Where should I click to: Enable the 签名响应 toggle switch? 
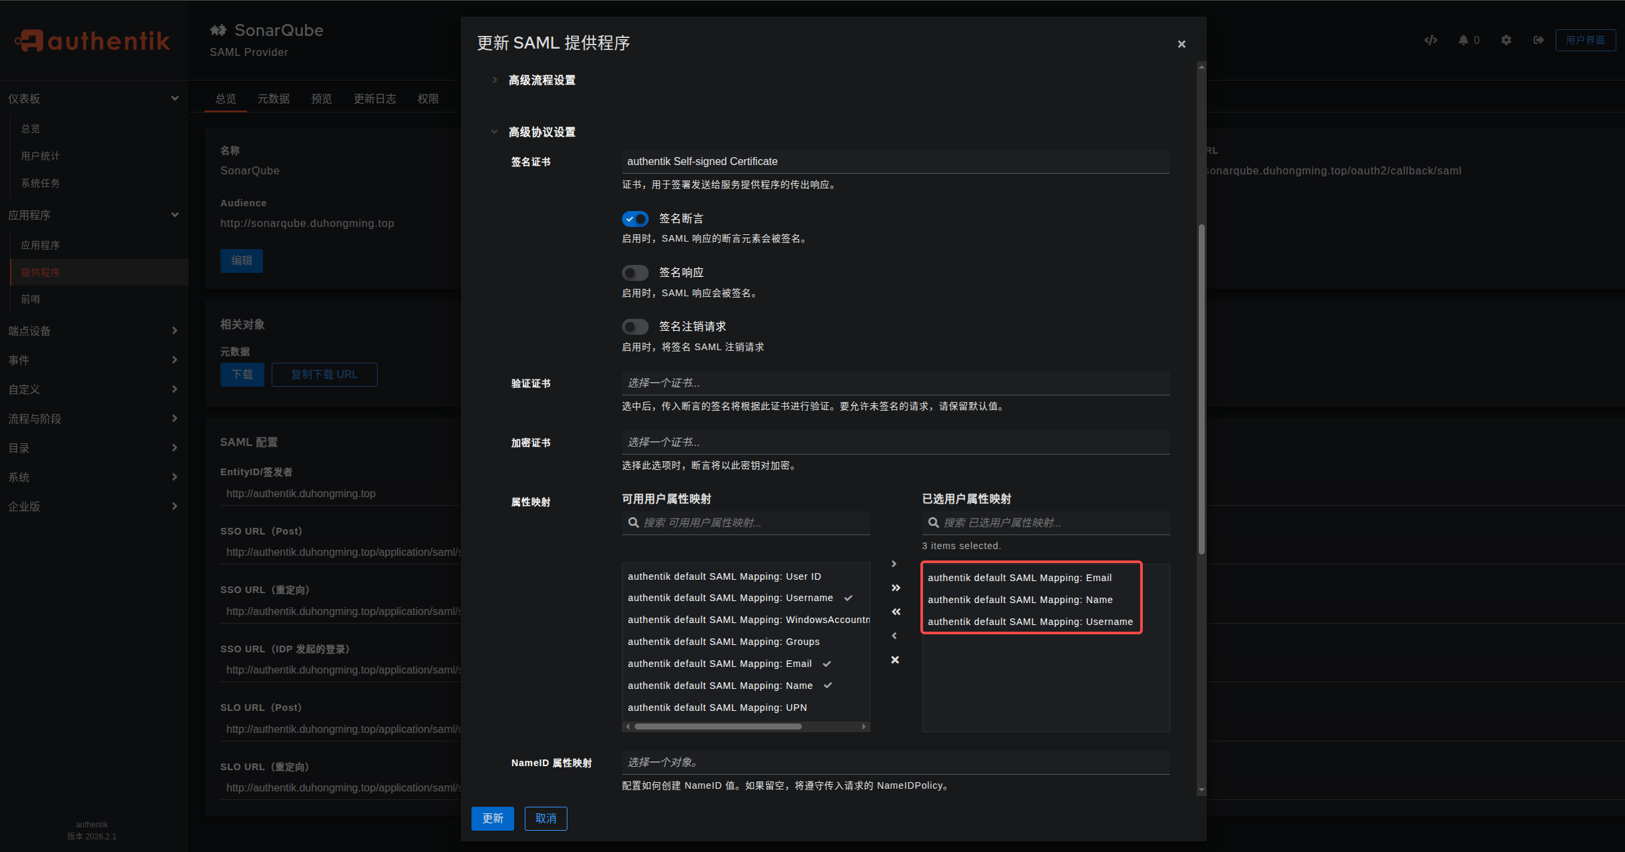click(635, 273)
